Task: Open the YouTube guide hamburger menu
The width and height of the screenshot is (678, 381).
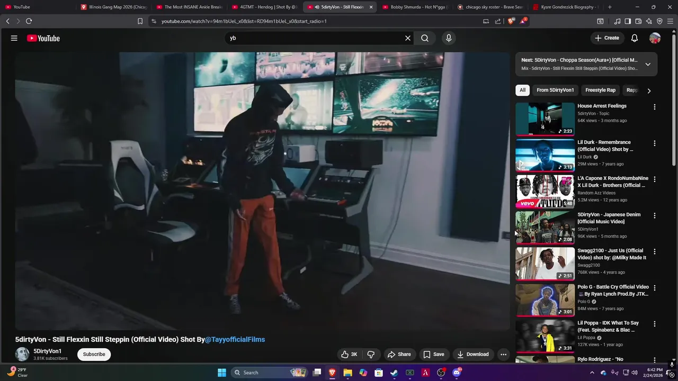Action: click(14, 38)
